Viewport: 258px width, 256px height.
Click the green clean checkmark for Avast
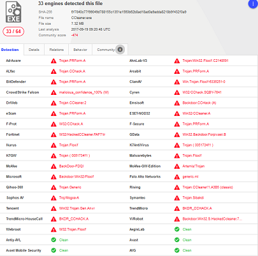point(177,240)
